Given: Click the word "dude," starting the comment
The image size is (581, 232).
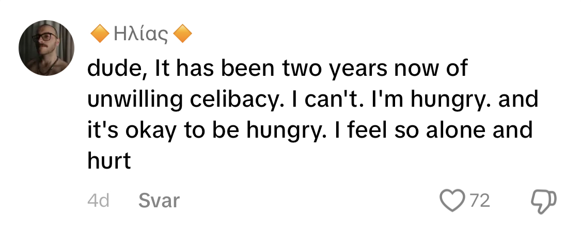Looking at the screenshot, I should coord(113,69).
